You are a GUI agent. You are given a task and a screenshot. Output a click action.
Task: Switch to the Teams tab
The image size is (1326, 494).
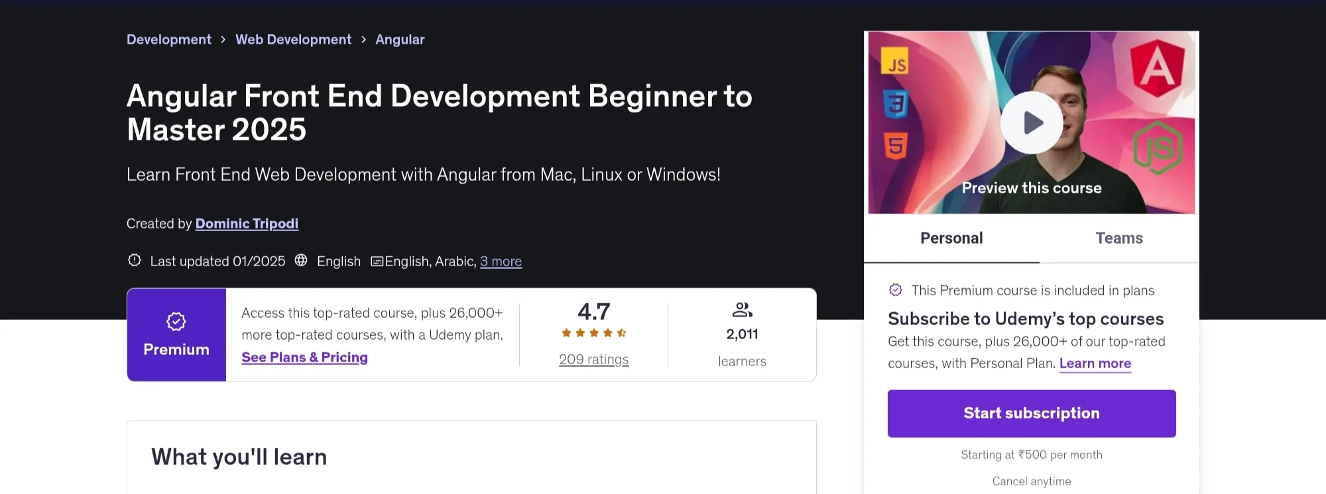click(x=1119, y=238)
